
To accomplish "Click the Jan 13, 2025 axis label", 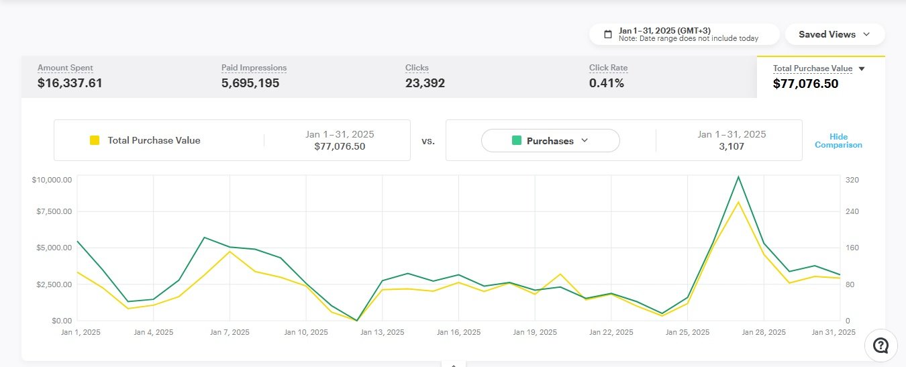I will point(383,332).
